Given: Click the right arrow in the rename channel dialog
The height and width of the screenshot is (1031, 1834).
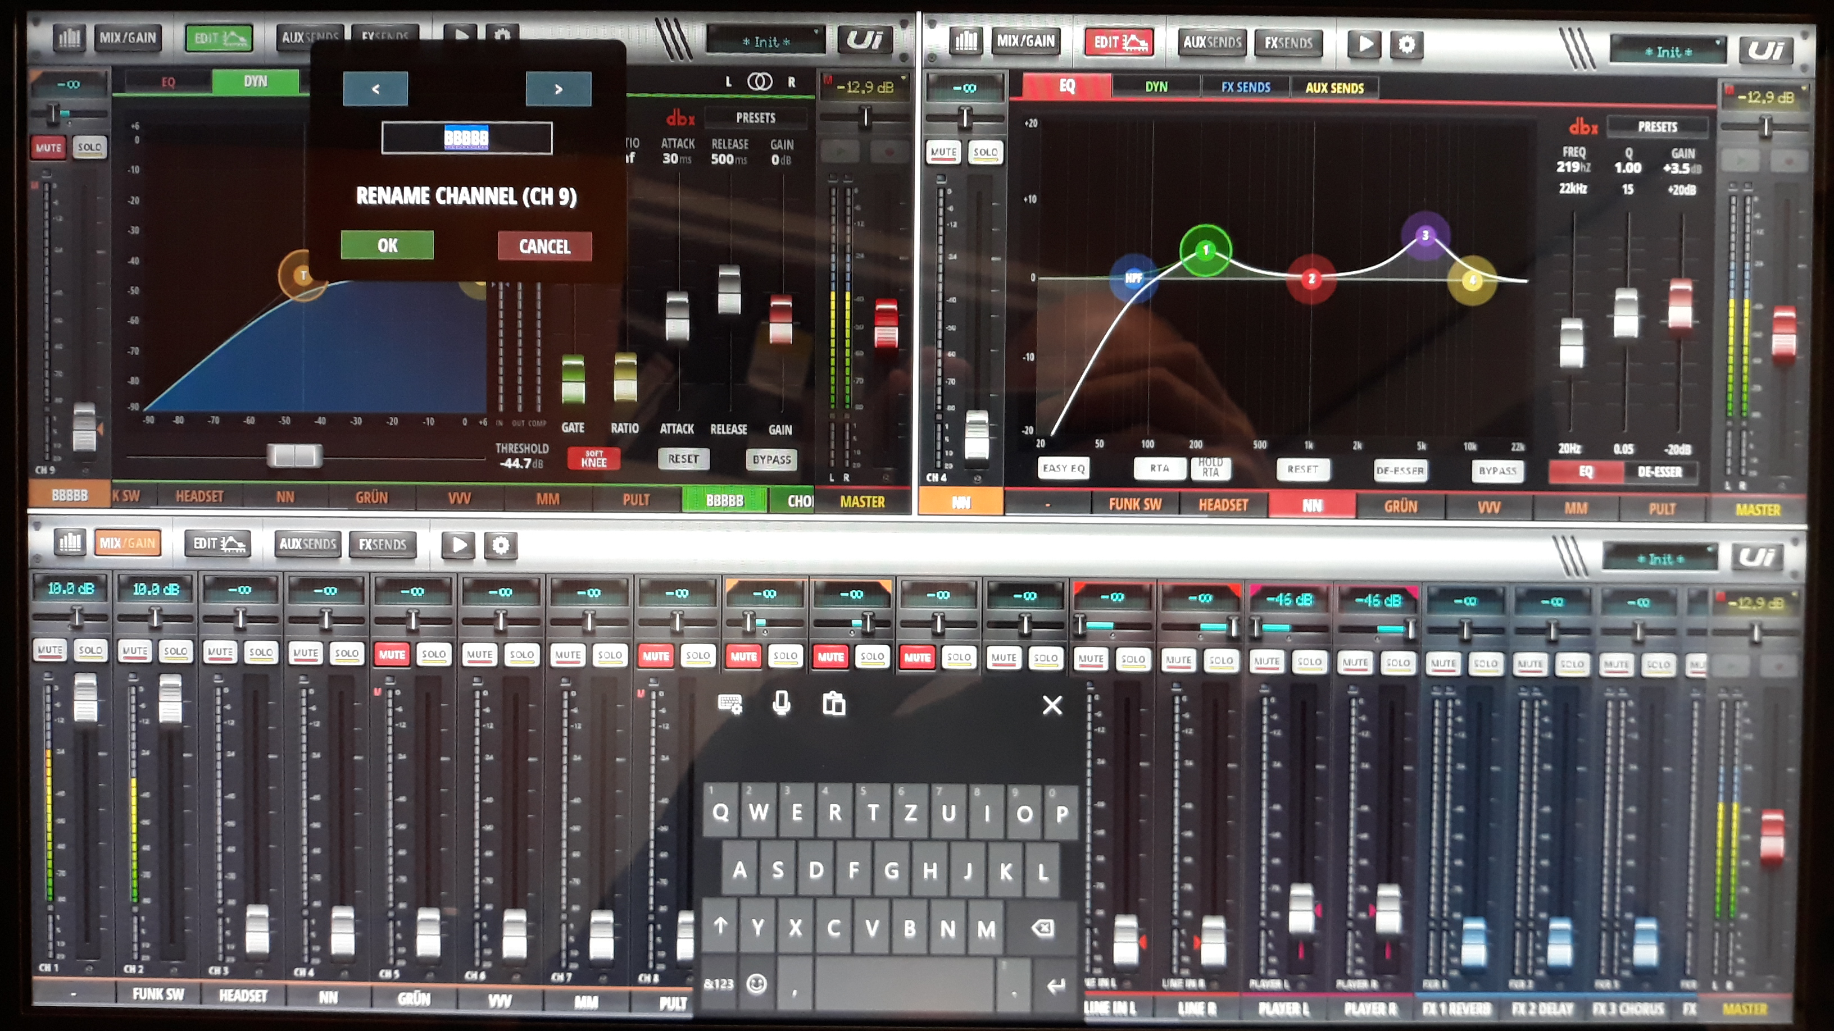Looking at the screenshot, I should [x=558, y=89].
